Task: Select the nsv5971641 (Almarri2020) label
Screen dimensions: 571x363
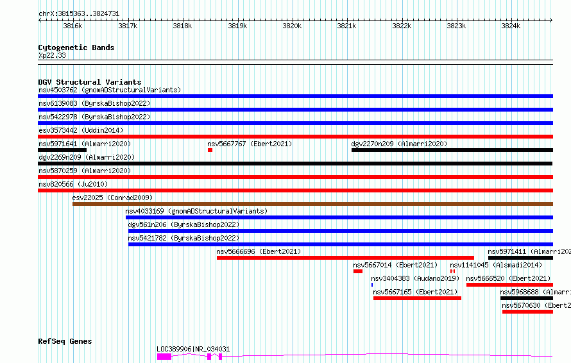Action: 85,144
